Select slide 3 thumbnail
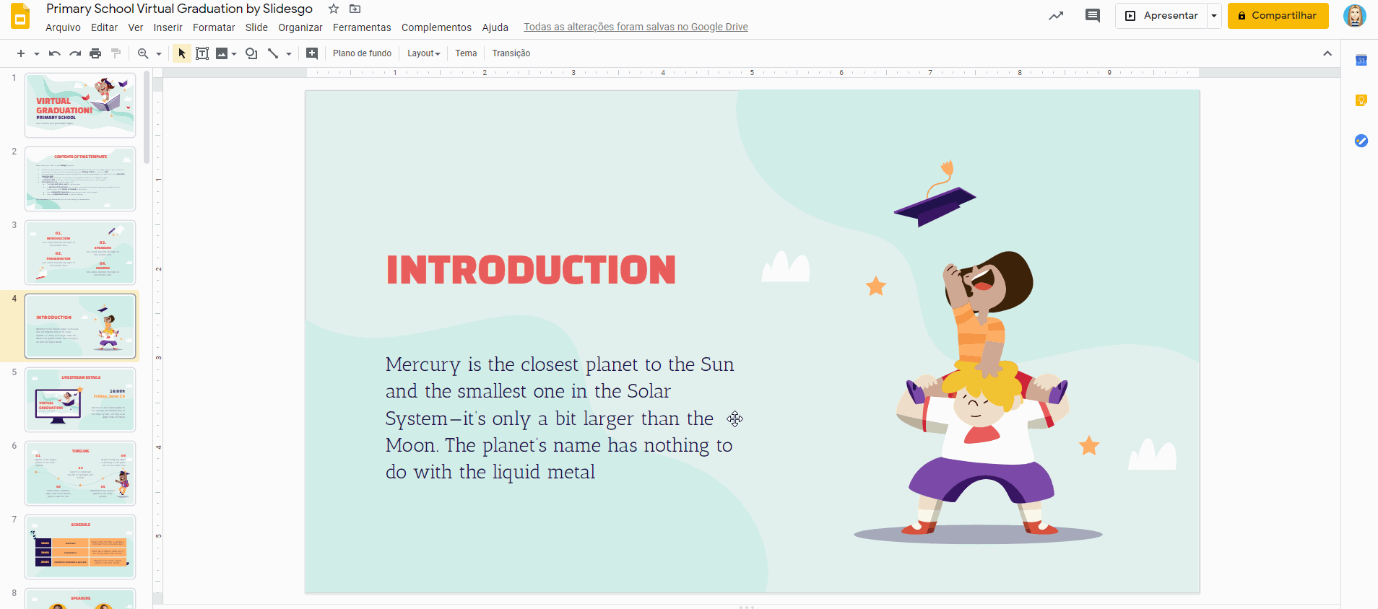The width and height of the screenshot is (1378, 609). [80, 253]
